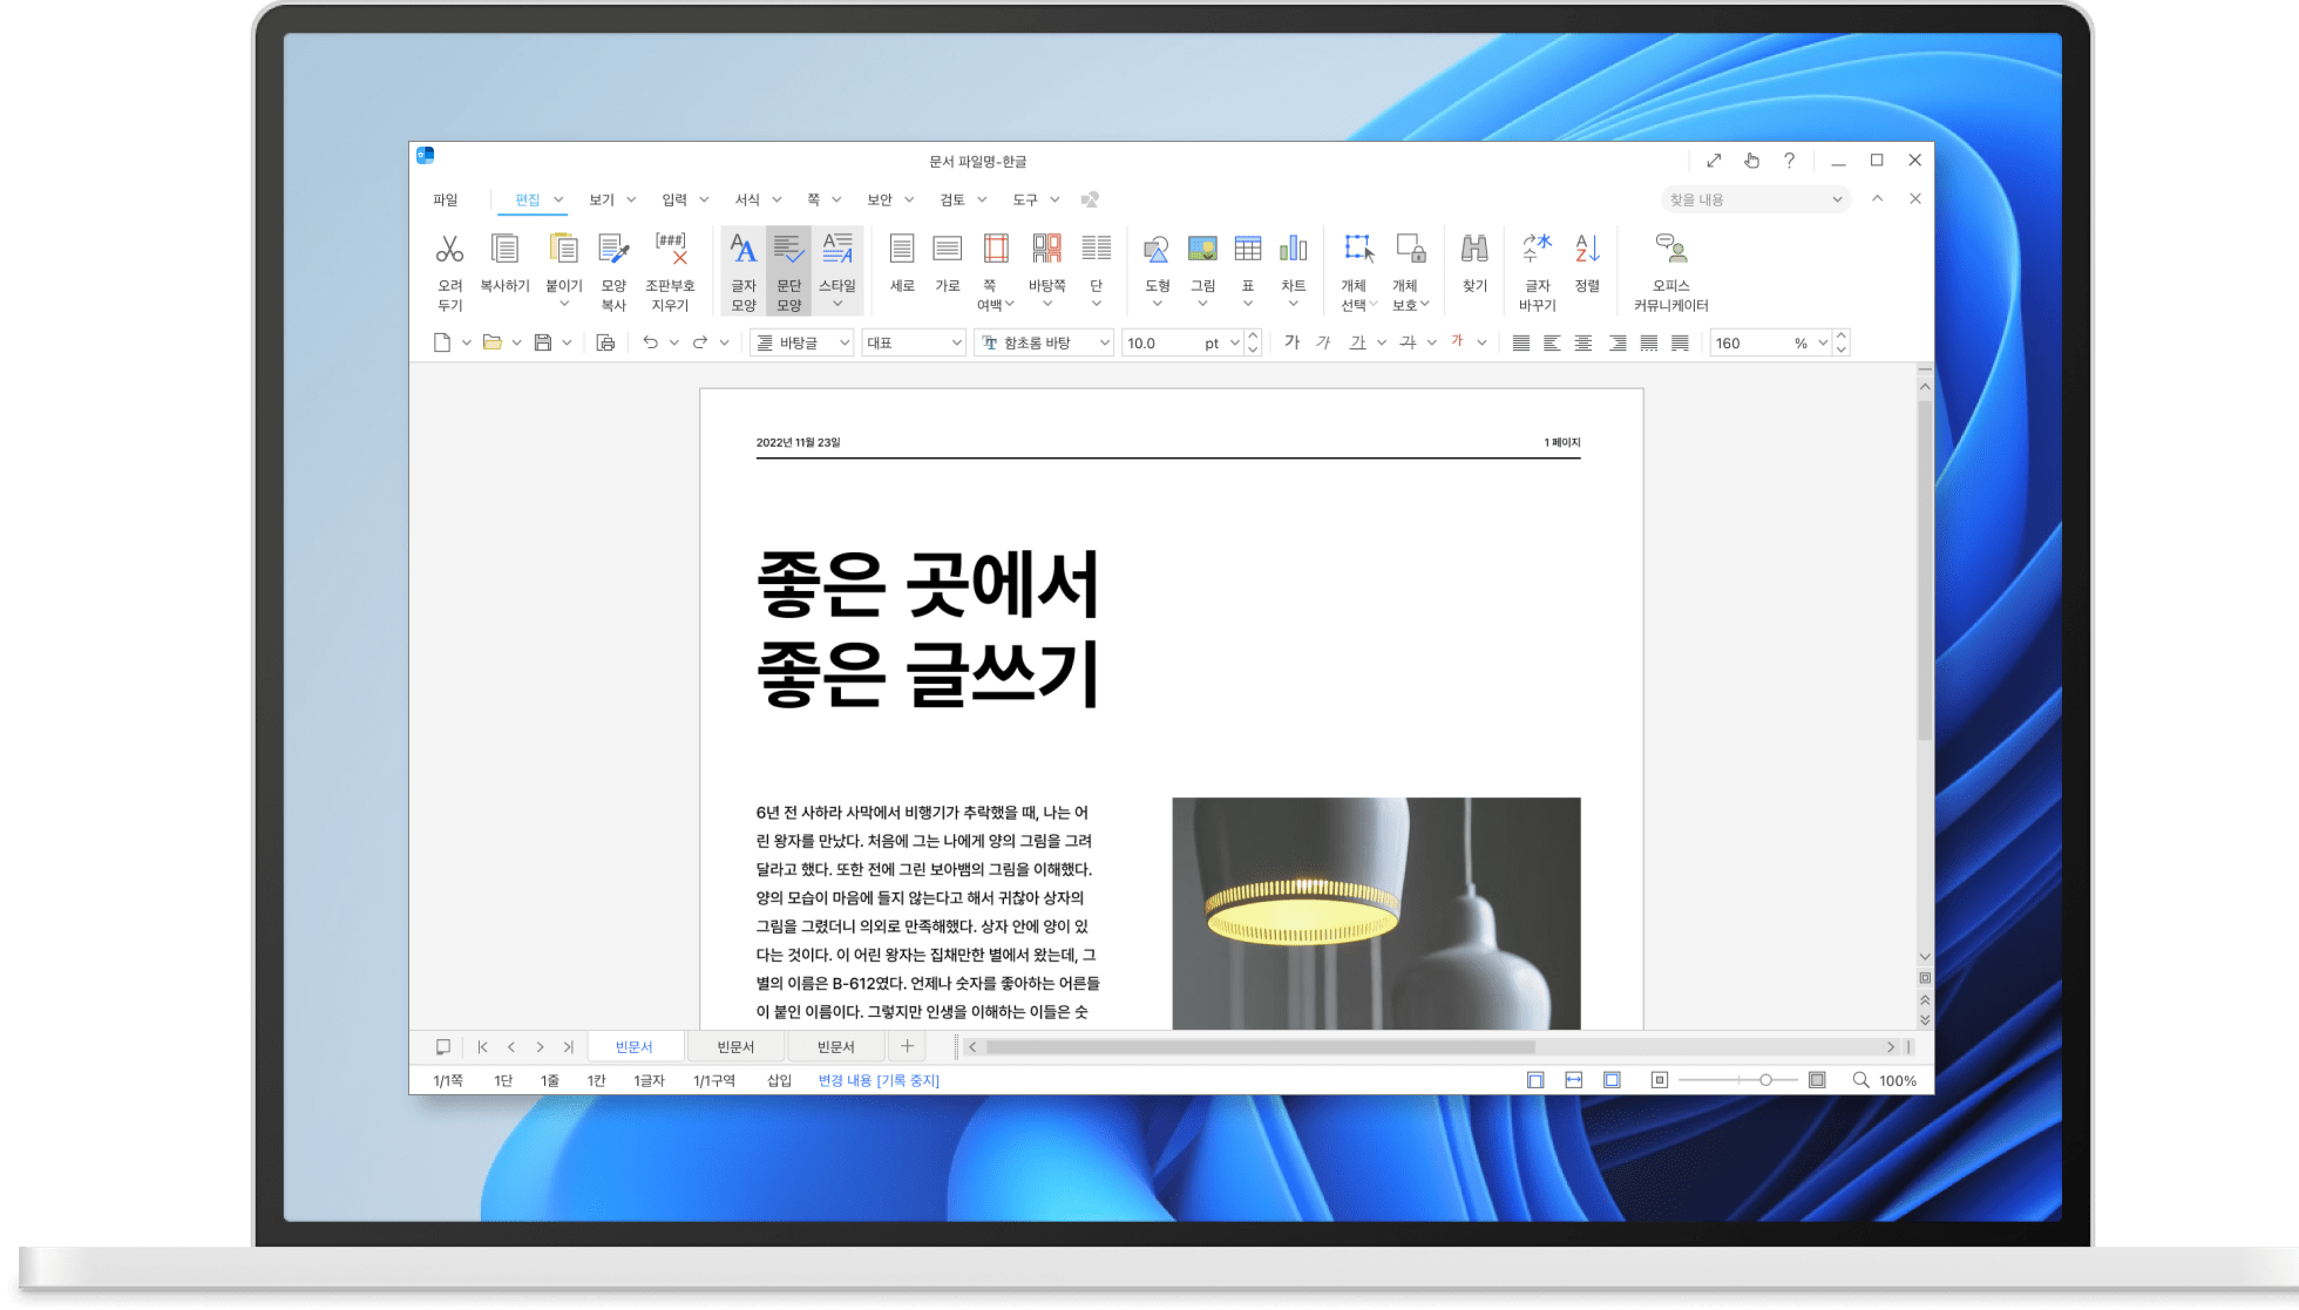2299x1310 pixels.
Task: Click the zoom slider in status bar
Action: (1765, 1080)
